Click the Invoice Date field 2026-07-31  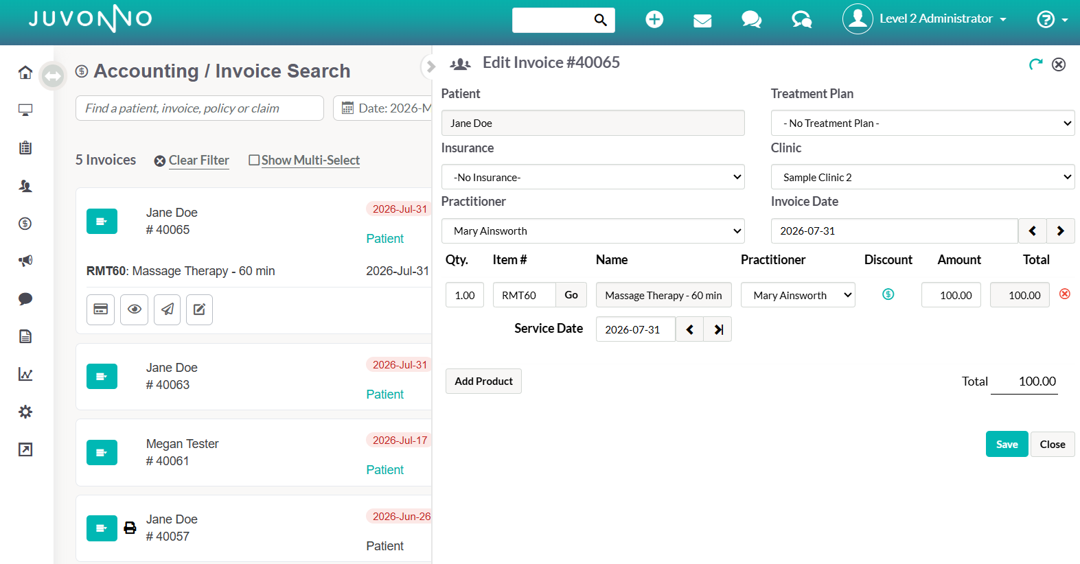(894, 231)
